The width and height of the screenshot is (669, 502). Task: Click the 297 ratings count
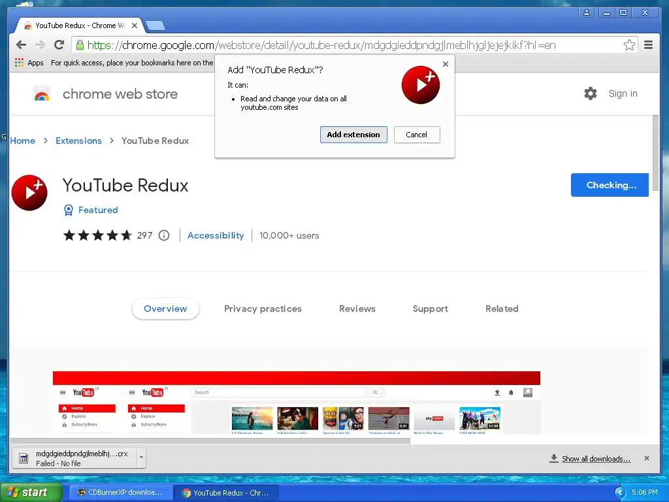coord(144,235)
